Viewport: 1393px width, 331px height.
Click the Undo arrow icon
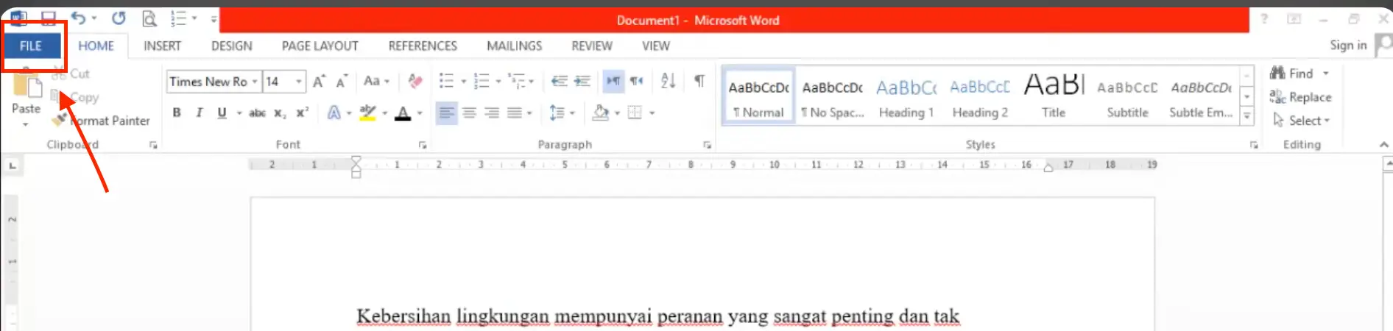[x=78, y=18]
